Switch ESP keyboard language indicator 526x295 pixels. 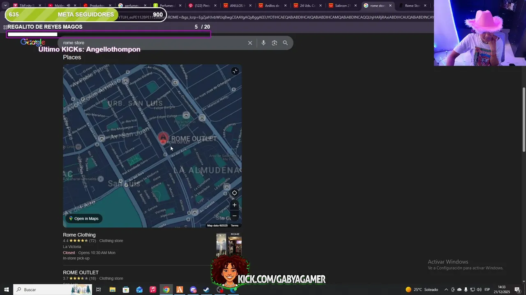pos(487,290)
